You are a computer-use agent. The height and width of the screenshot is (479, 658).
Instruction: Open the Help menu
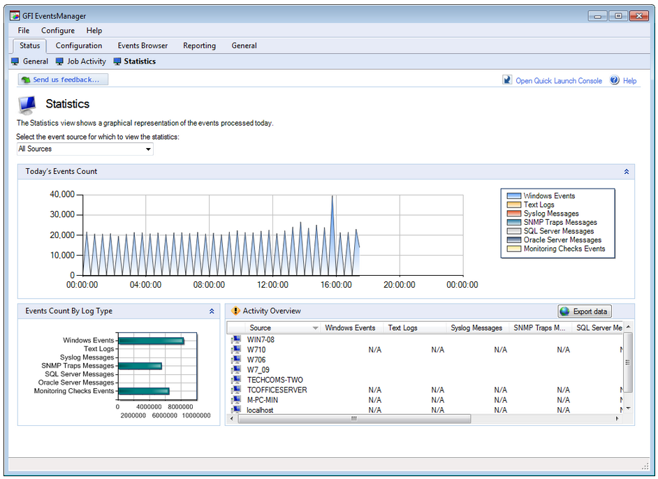point(94,31)
